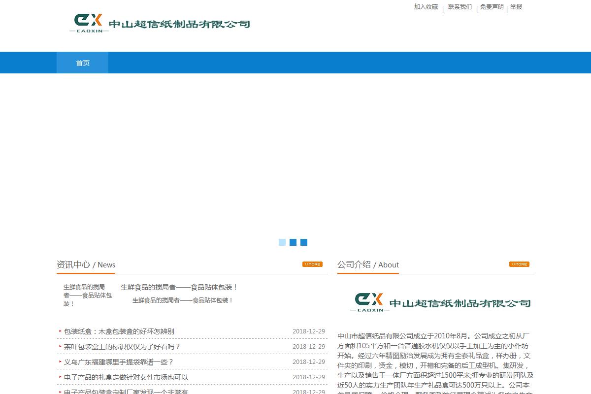Image resolution: width=591 pixels, height=394 pixels.
Task: Click the 资讯中心 / News section heading
Action: click(86, 264)
